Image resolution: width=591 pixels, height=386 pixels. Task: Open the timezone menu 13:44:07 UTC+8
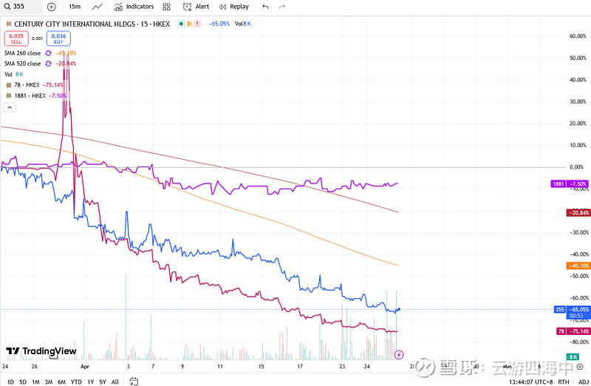[x=531, y=382]
